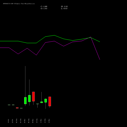The height and width of the screenshot is (127, 127).
Task: Click the HINDALCO 1120 CE chart title
Action: coord(19,4)
